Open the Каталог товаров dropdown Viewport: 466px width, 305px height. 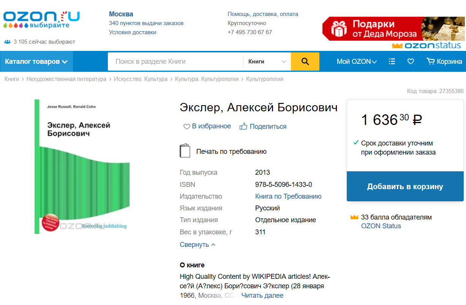coord(36,62)
